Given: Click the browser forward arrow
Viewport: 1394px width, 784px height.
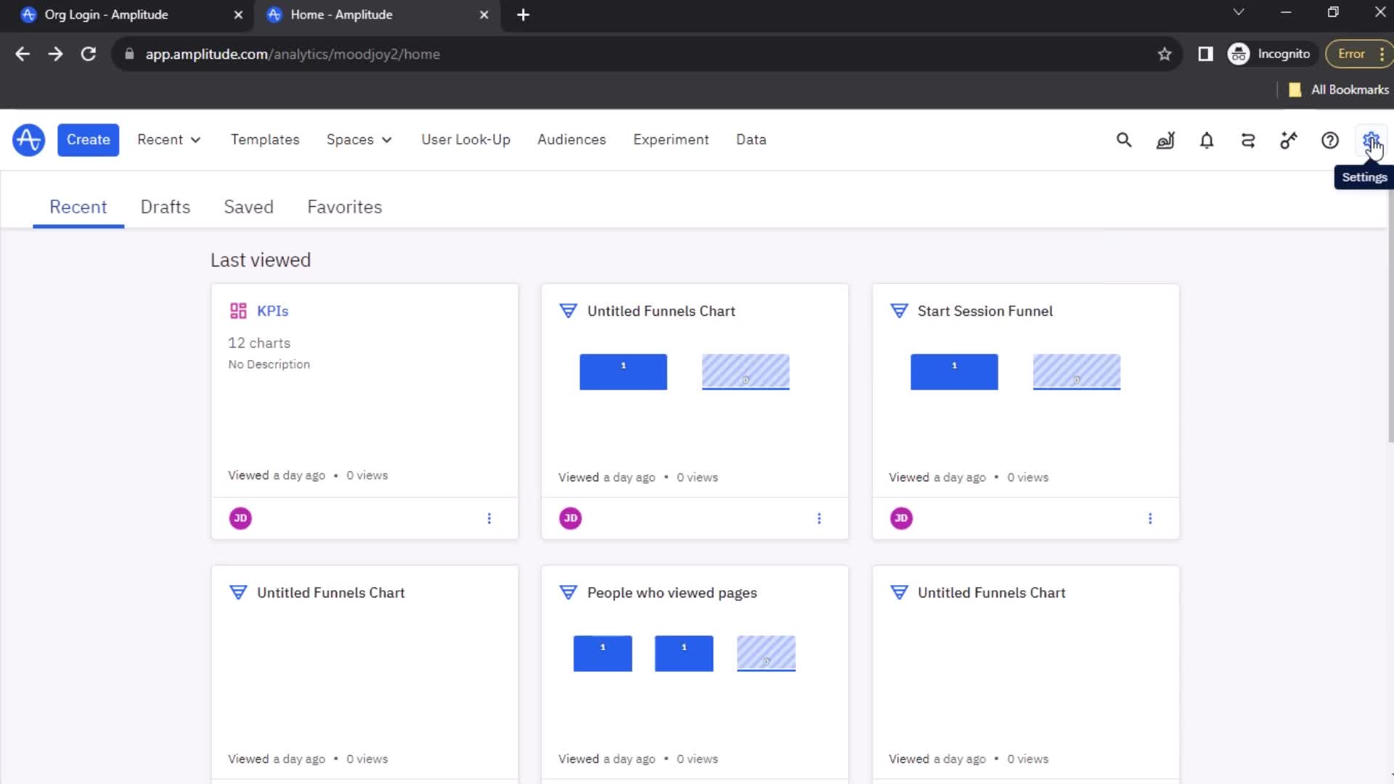Looking at the screenshot, I should click(55, 54).
